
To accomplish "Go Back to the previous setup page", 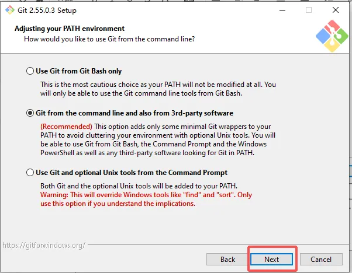I will pyautogui.click(x=227, y=260).
